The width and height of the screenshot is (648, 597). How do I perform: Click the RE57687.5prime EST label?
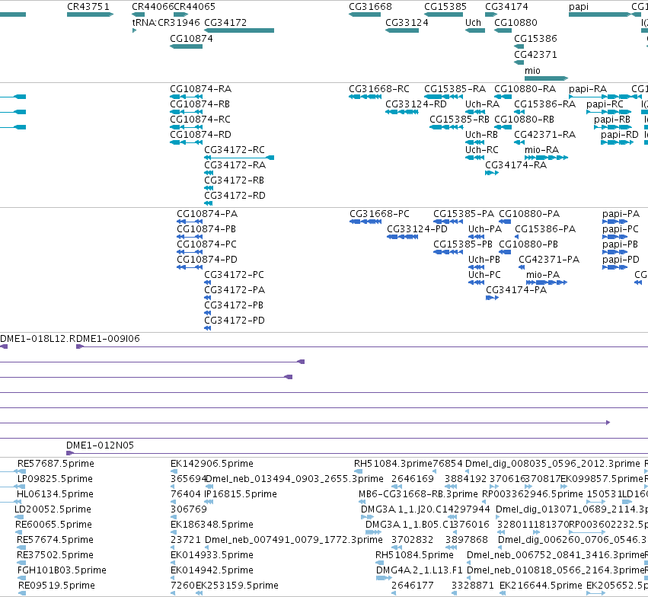click(x=56, y=464)
